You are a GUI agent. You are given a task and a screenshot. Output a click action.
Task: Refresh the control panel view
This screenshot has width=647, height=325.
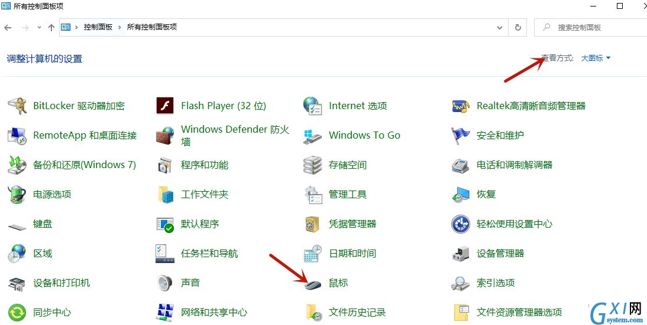[517, 28]
